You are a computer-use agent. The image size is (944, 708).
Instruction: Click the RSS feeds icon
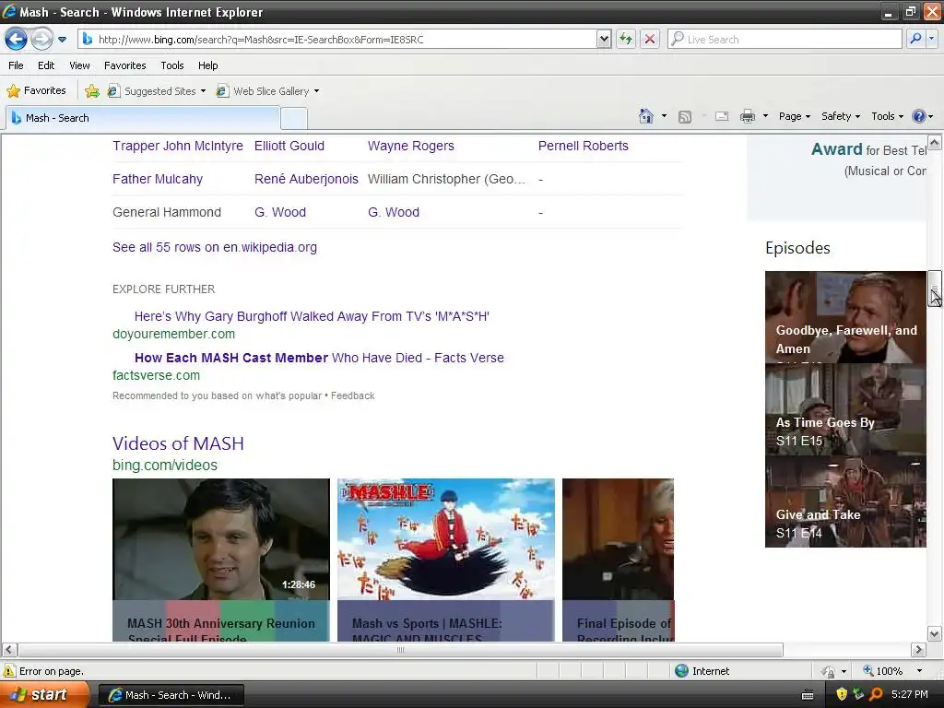pos(685,117)
